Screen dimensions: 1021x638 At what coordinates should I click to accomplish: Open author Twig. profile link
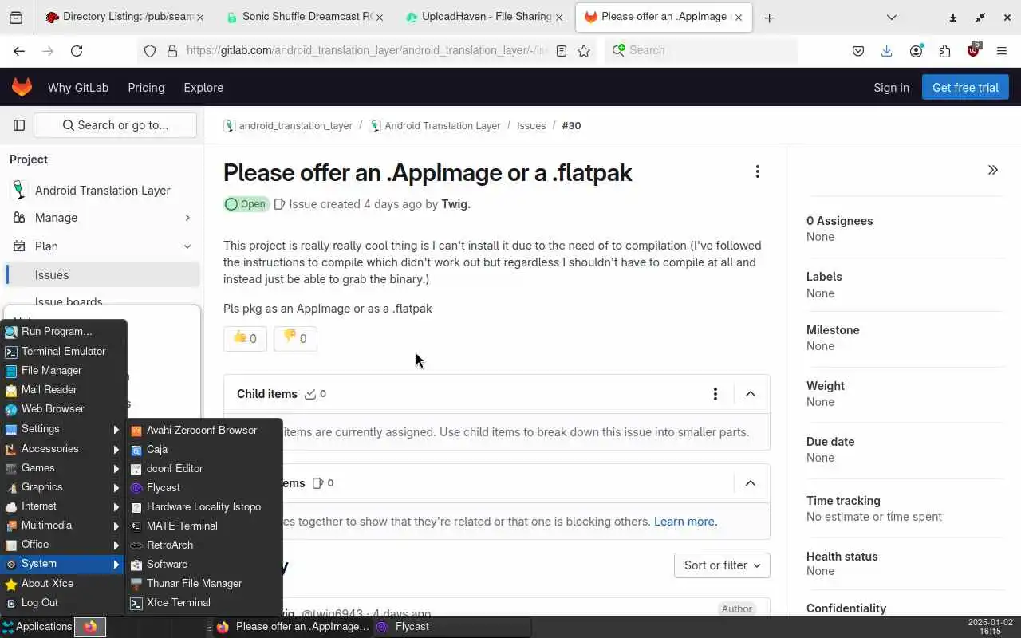pyautogui.click(x=456, y=204)
